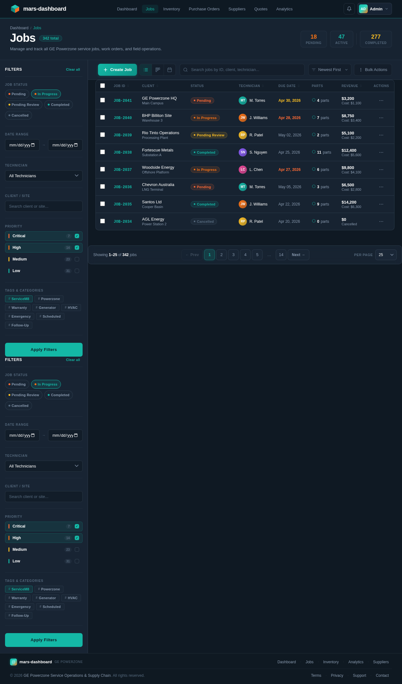The width and height of the screenshot is (402, 684).
Task: Open actions menu for JOB-2040
Action: [381, 118]
